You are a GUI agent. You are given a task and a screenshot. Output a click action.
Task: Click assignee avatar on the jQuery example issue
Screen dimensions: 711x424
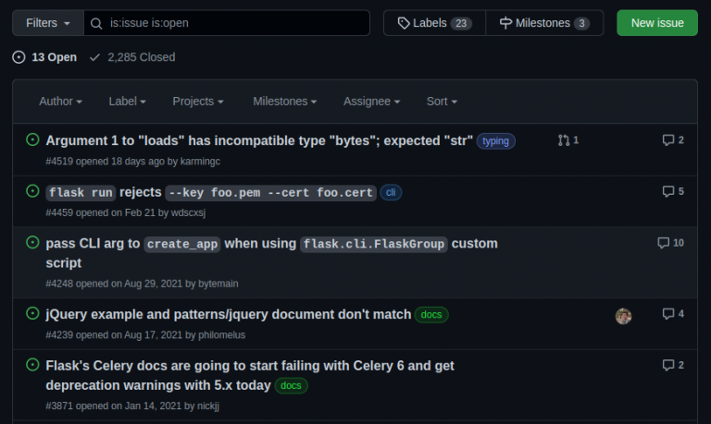point(623,316)
